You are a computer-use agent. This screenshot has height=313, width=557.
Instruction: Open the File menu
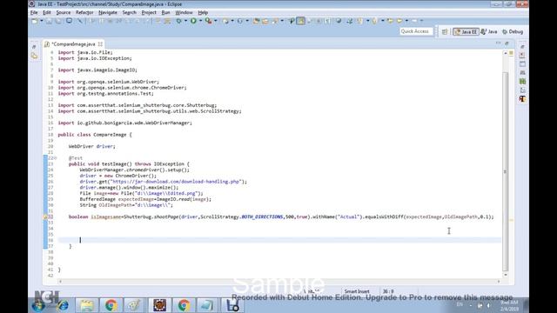[x=34, y=12]
